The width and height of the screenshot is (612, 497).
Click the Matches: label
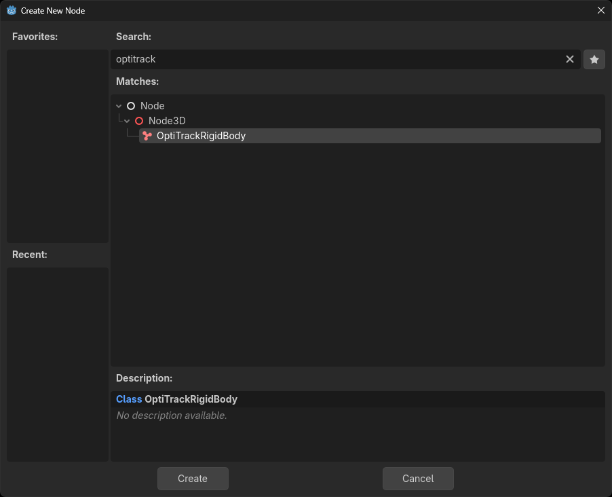[x=137, y=81]
